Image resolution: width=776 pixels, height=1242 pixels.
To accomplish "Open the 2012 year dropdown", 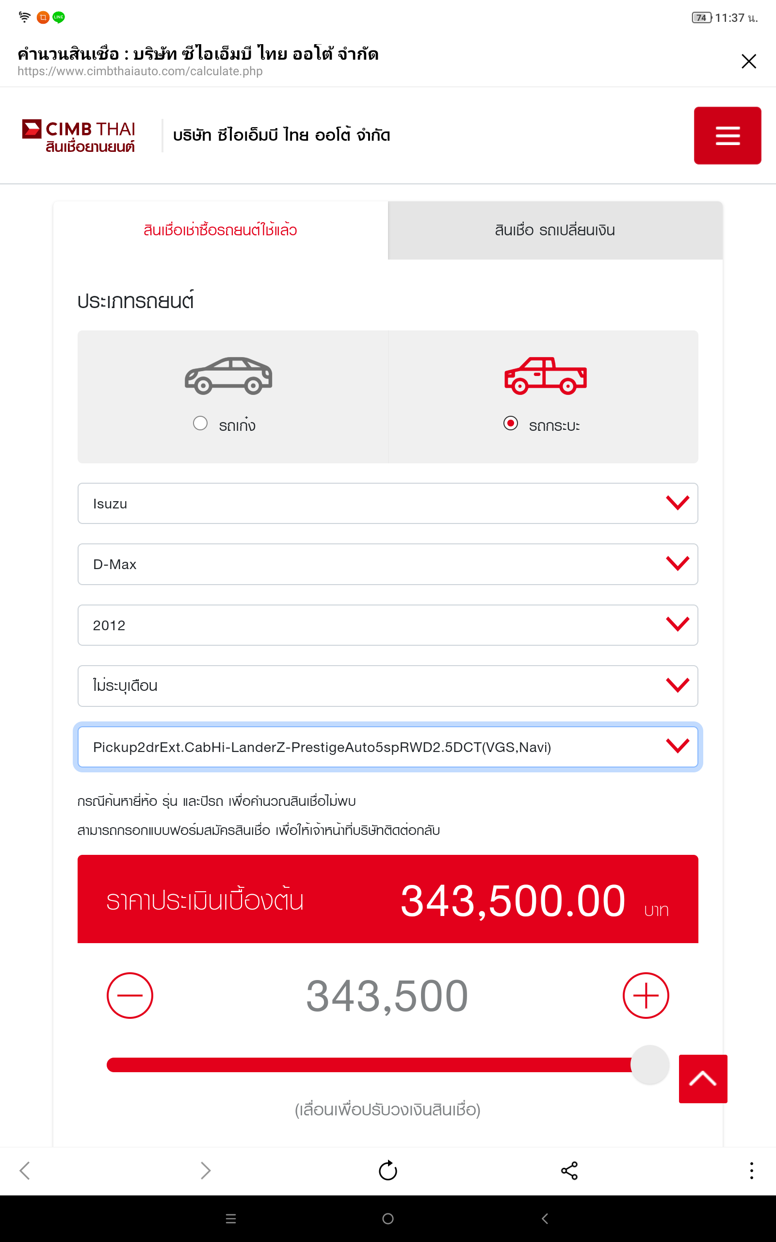I will [388, 625].
